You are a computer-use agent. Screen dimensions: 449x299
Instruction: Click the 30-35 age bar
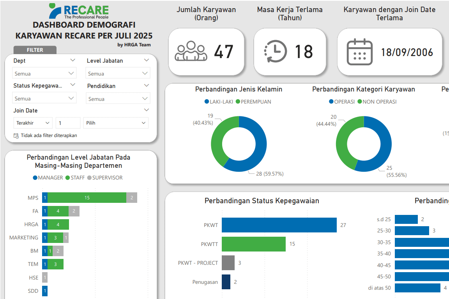pyautogui.click(x=422, y=242)
